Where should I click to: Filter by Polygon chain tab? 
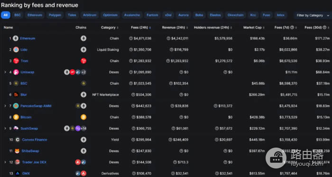55,15
